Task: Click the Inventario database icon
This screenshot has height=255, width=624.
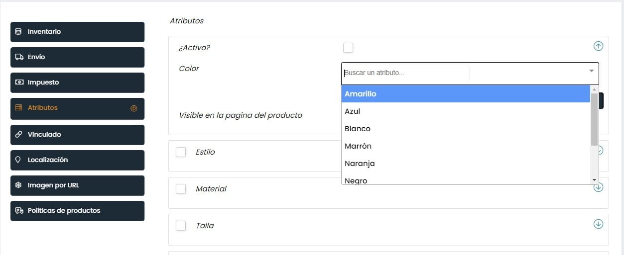Action: tap(18, 32)
